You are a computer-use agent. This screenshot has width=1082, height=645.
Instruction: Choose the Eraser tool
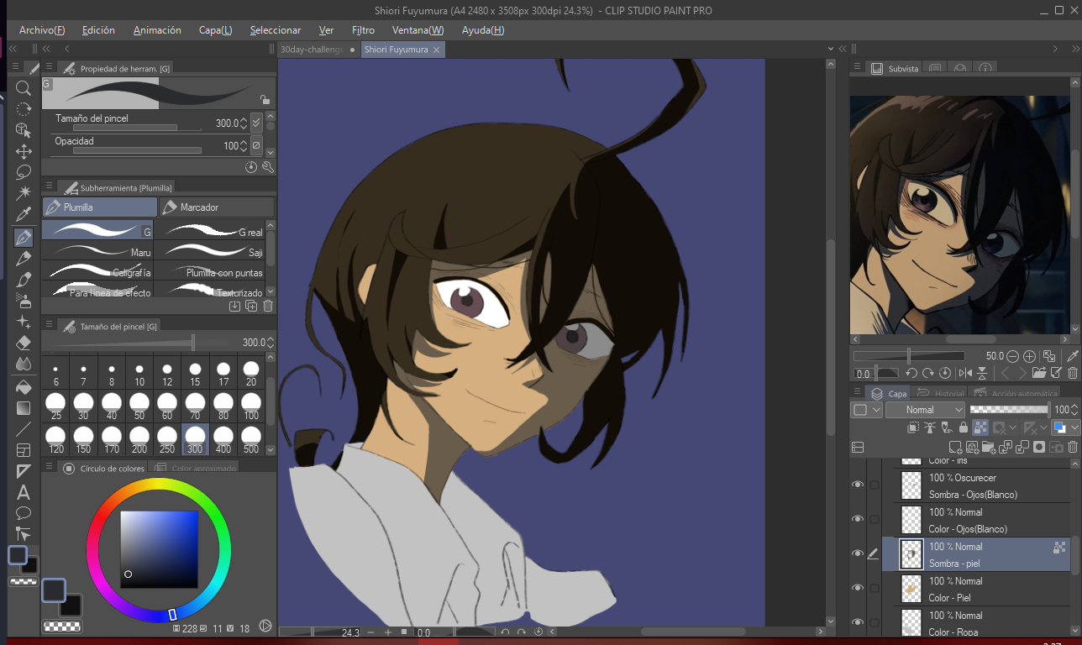pyautogui.click(x=24, y=343)
